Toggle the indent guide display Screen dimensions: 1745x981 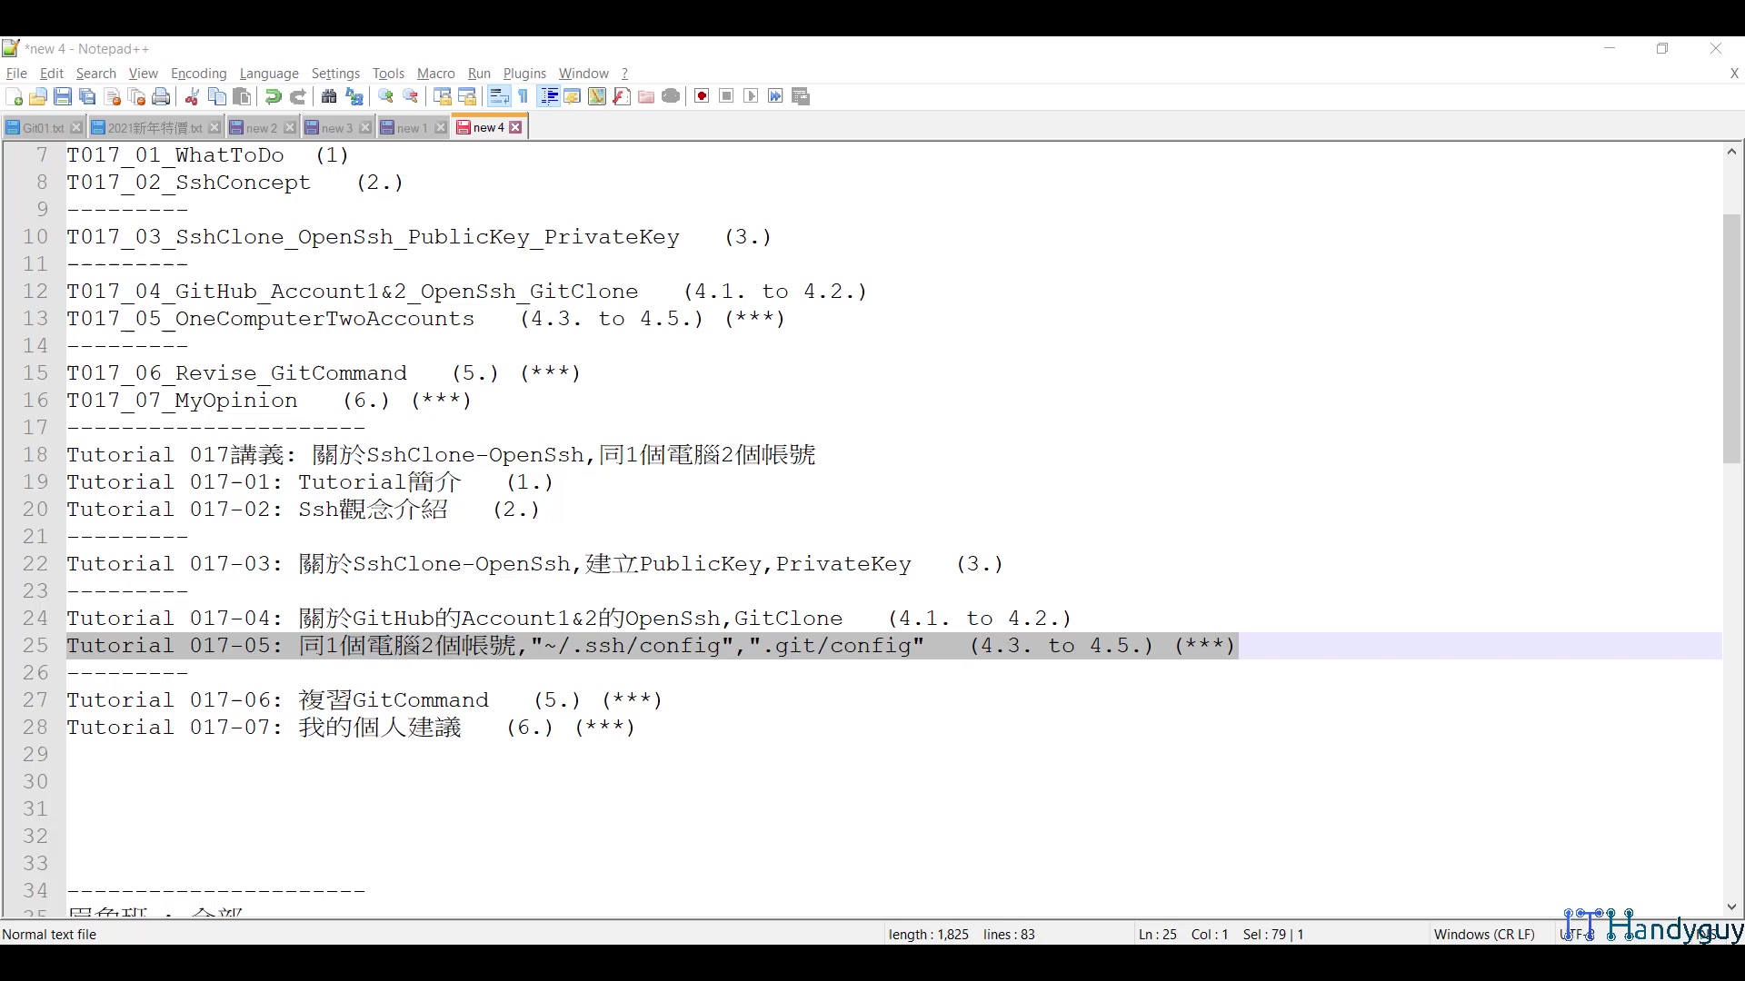click(x=549, y=96)
